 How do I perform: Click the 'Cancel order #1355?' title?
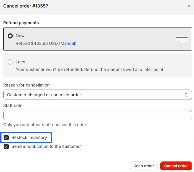(x=26, y=6)
